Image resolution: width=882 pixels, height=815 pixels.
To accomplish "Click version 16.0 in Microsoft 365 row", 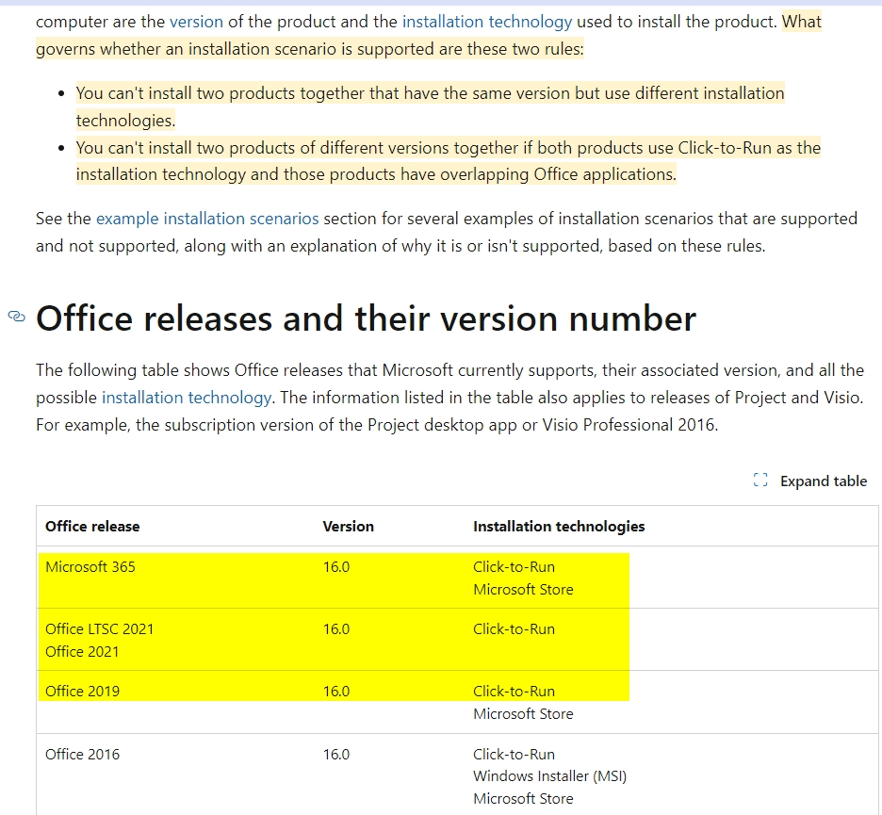I will [336, 567].
